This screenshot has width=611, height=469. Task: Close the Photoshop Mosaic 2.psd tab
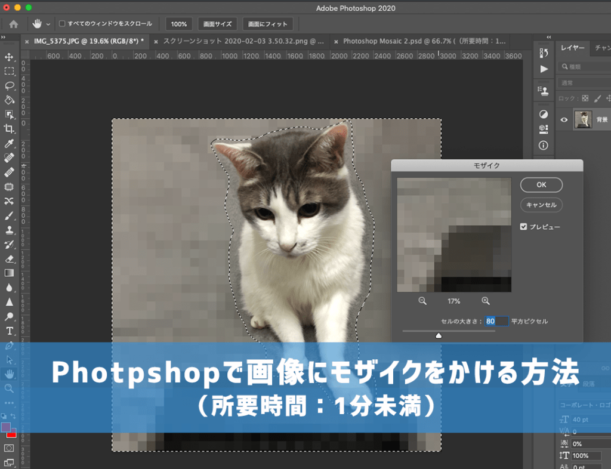pyautogui.click(x=336, y=42)
